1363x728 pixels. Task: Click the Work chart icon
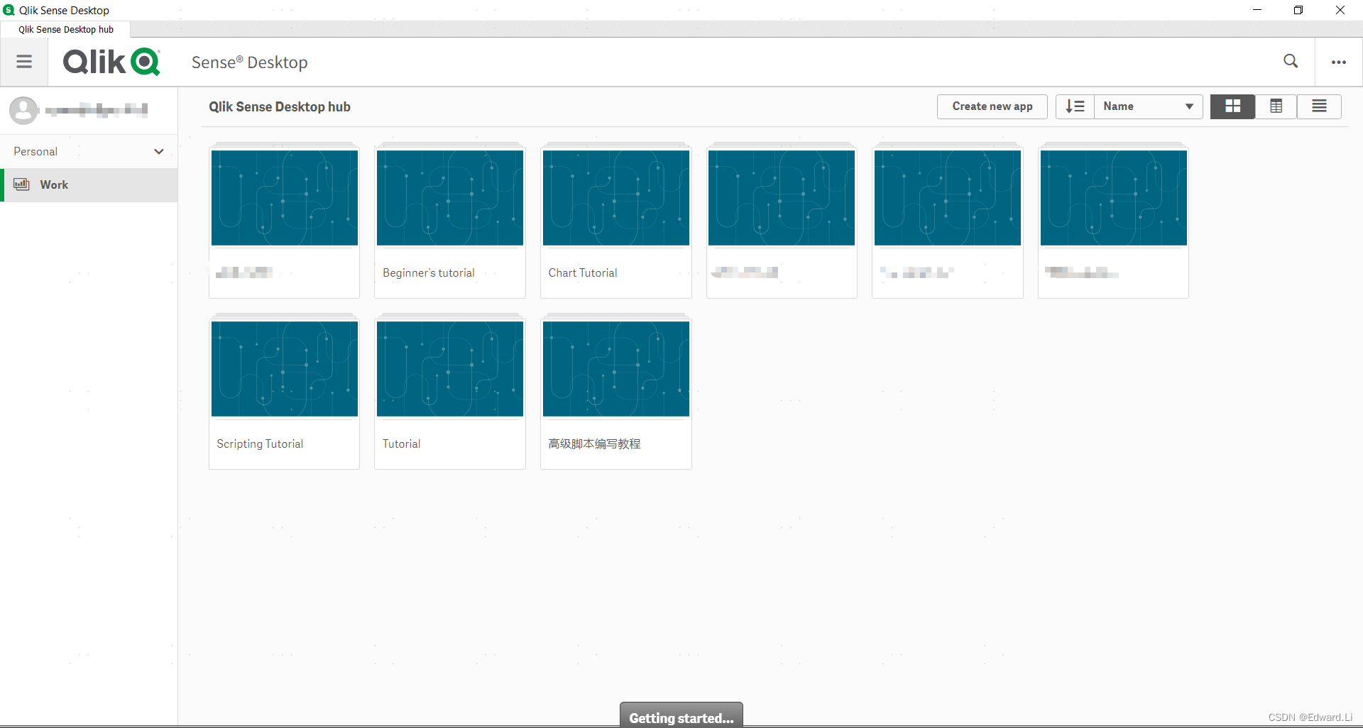pyautogui.click(x=21, y=184)
